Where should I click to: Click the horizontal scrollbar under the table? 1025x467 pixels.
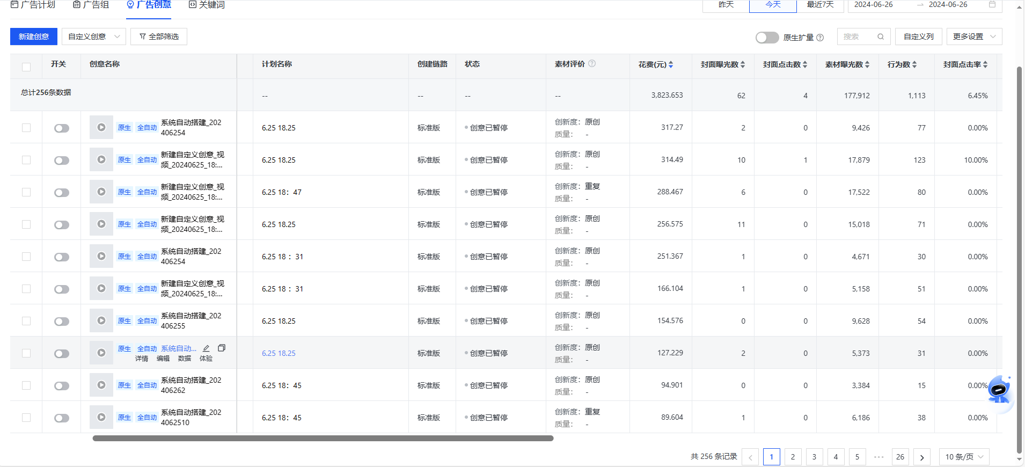coord(323,439)
